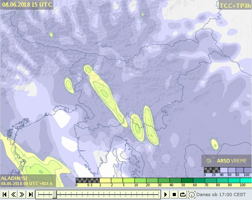Select the light green 10–20 precipitation swatch
The width and height of the screenshot is (252, 200).
pyautogui.click(x=140, y=180)
